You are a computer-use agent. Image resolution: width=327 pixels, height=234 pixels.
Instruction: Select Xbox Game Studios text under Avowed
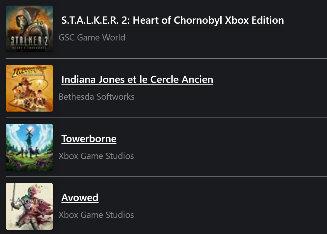click(96, 215)
